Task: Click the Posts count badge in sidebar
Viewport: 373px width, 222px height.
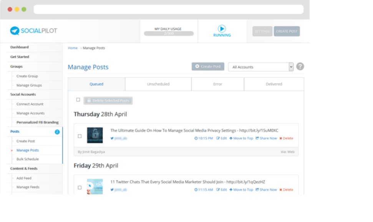Action: point(57,132)
